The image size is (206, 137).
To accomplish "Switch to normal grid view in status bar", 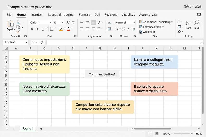I will 149,134.
